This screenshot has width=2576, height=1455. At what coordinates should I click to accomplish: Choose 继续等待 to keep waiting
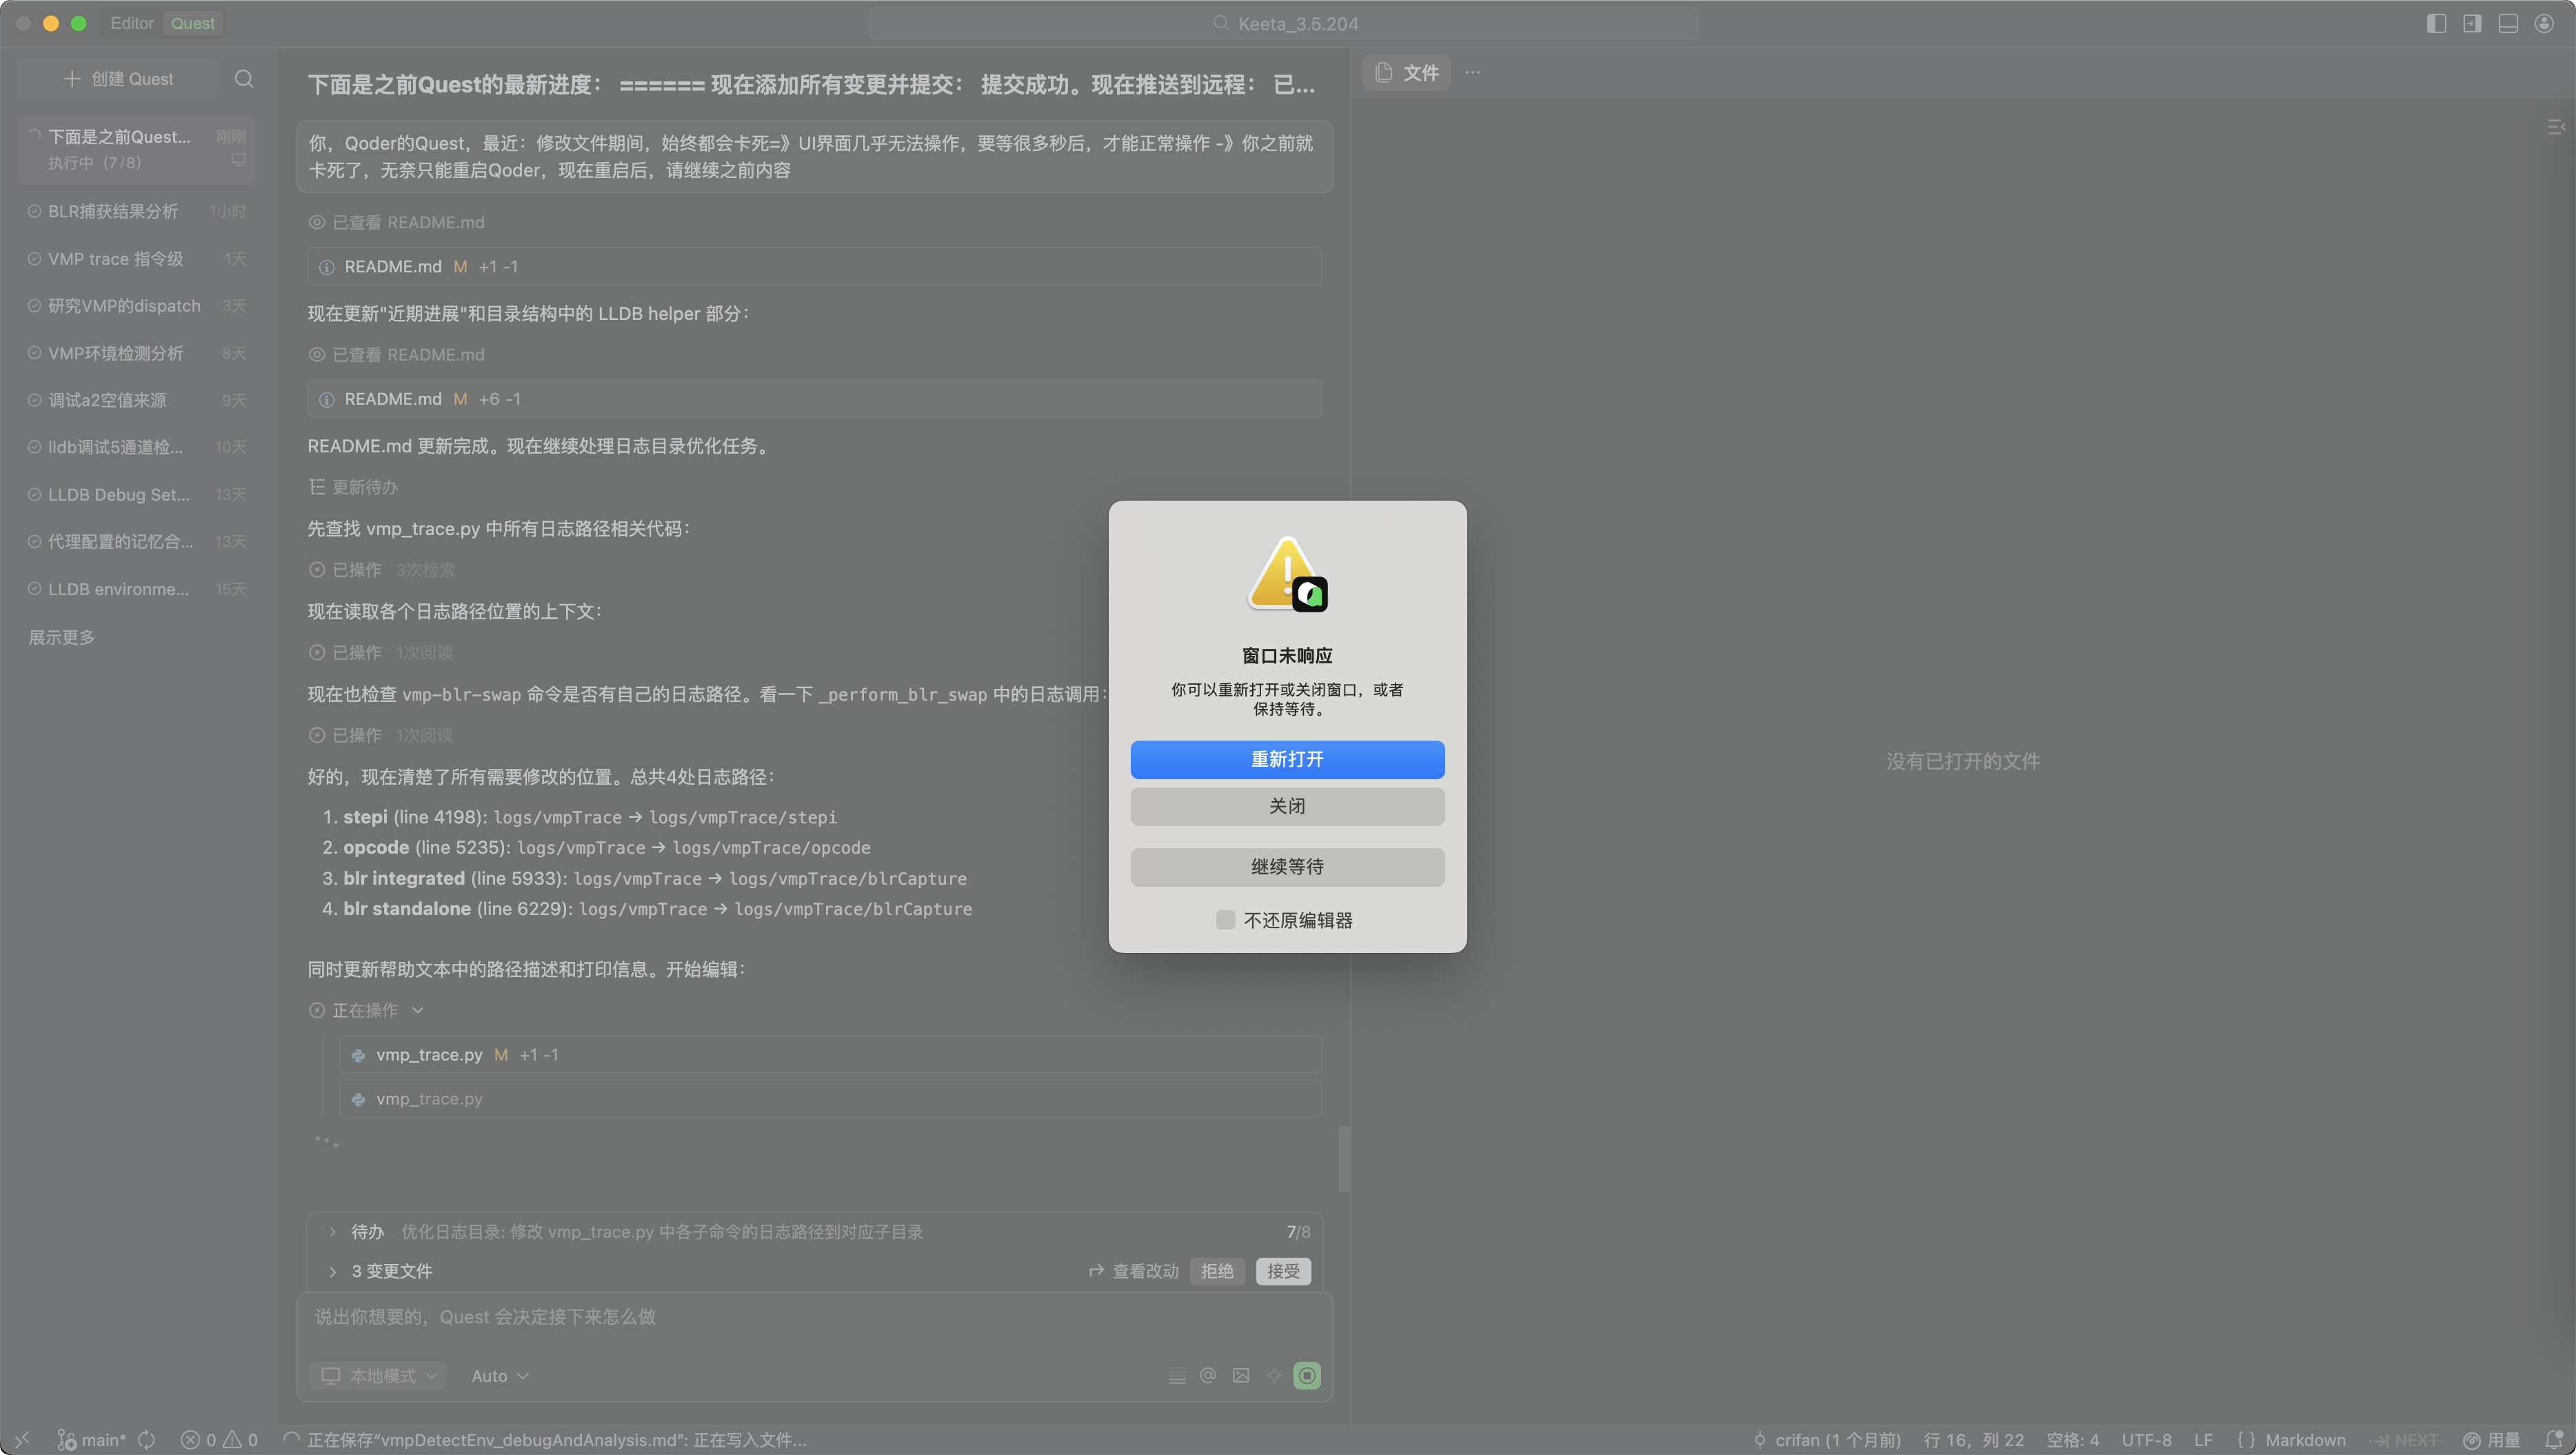click(1287, 867)
